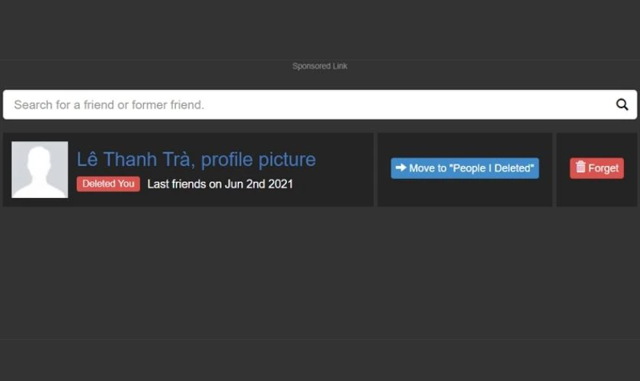Select the 'Last friends on Jun 2nd 2021' text
The height and width of the screenshot is (381, 640).
[x=220, y=184]
